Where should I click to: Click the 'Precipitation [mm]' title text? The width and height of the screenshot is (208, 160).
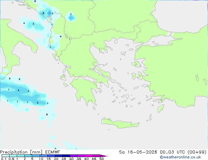pyautogui.click(x=21, y=152)
